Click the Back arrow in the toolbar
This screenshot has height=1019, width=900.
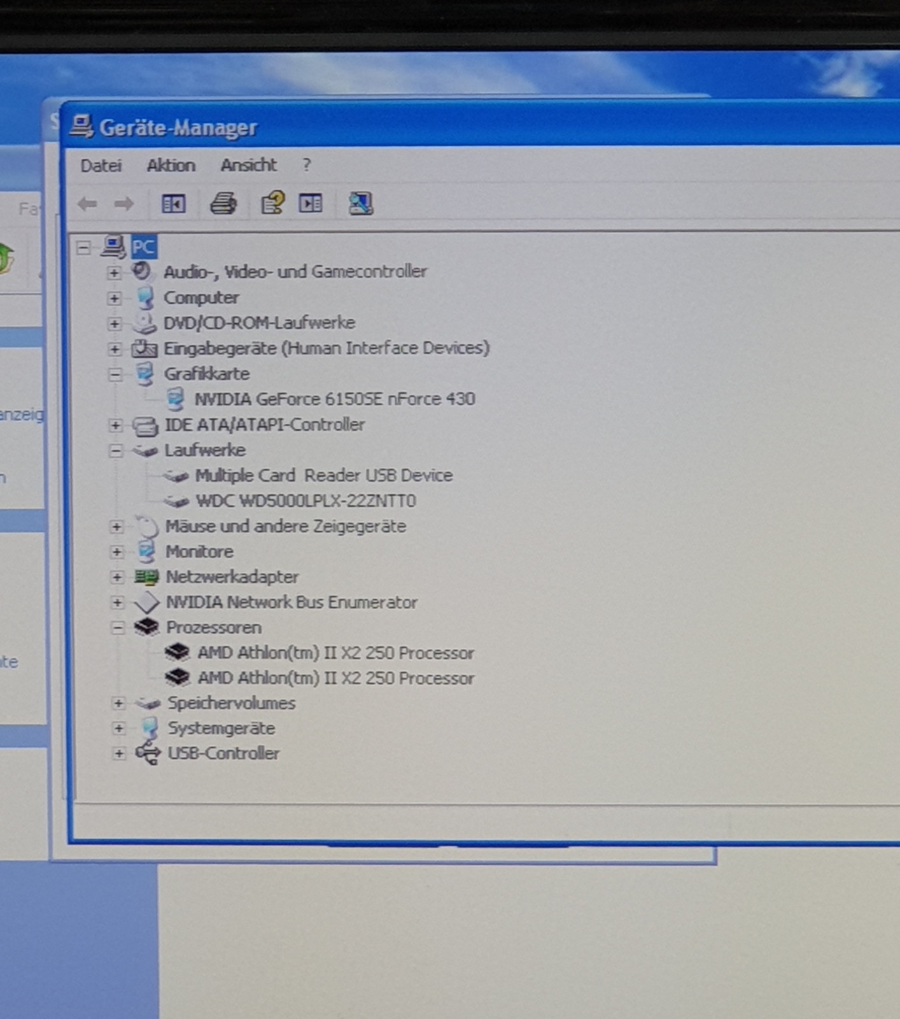click(87, 204)
